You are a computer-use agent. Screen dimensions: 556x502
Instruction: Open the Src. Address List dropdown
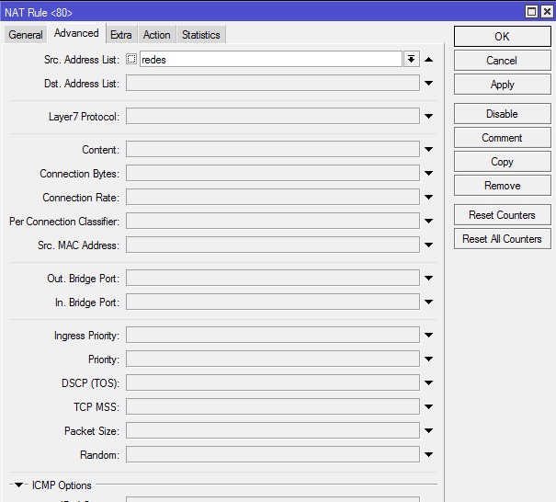411,60
